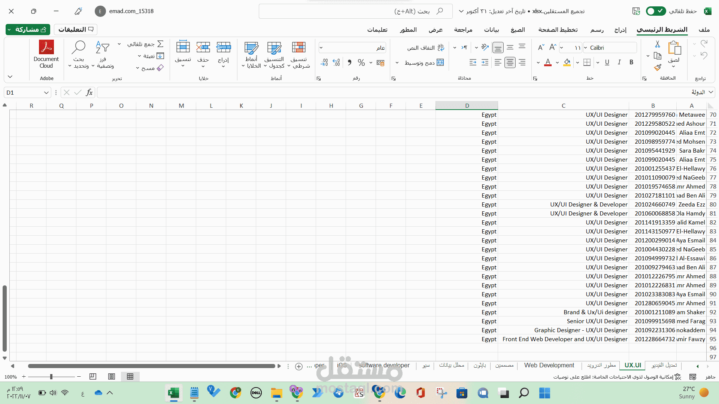This screenshot has width=719, height=404.
Task: Expand the Name Box dropdown showing D1
Action: [46, 92]
